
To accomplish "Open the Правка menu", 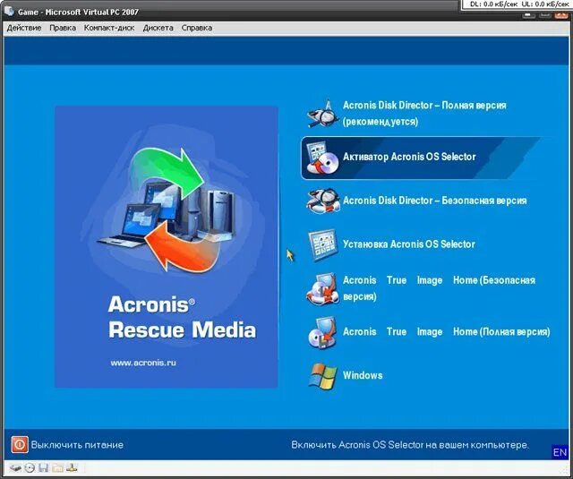I will pyautogui.click(x=63, y=28).
